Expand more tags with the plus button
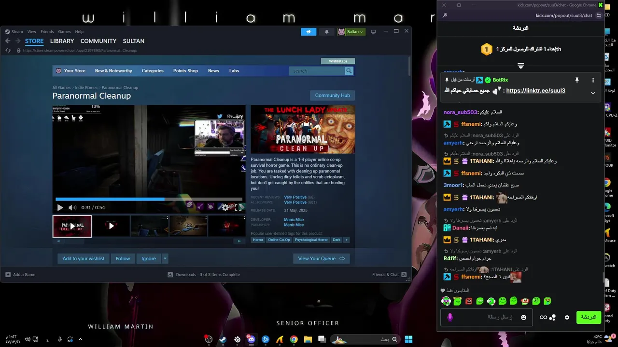The width and height of the screenshot is (618, 347). tap(346, 240)
